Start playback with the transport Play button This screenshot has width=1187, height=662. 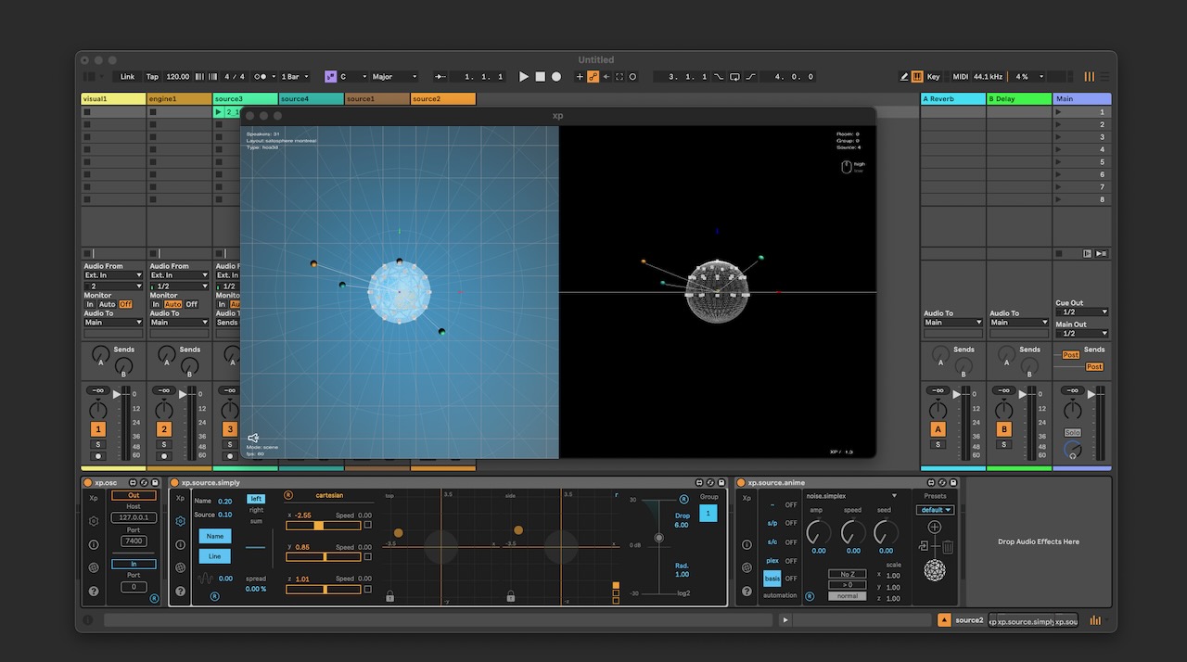tap(524, 77)
